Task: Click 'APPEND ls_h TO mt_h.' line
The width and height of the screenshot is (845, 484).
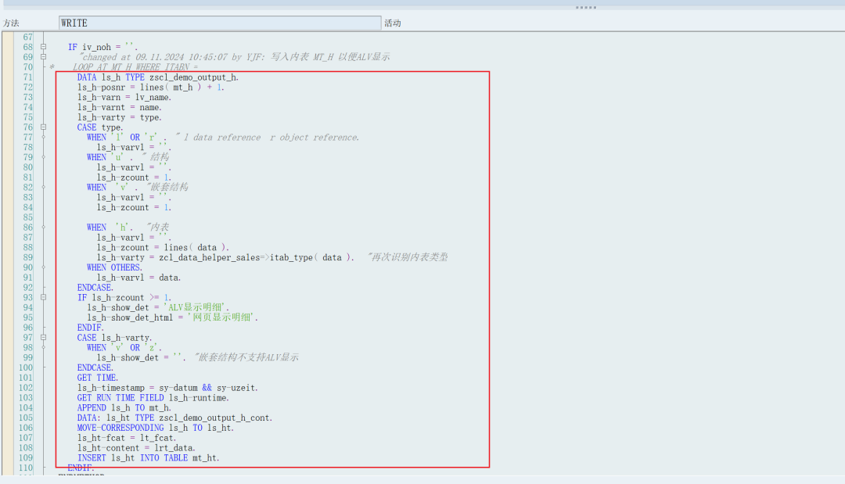Action: [x=124, y=407]
